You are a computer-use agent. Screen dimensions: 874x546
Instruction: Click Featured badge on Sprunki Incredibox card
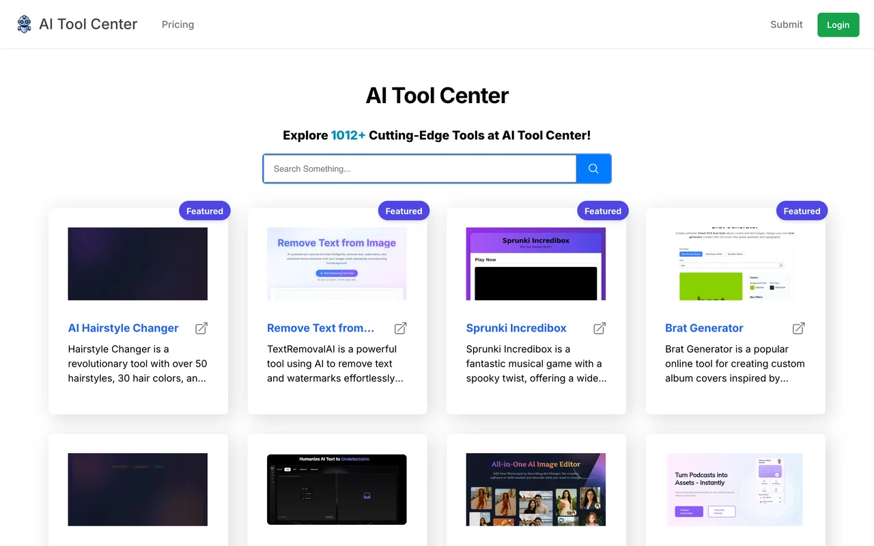[x=603, y=211]
